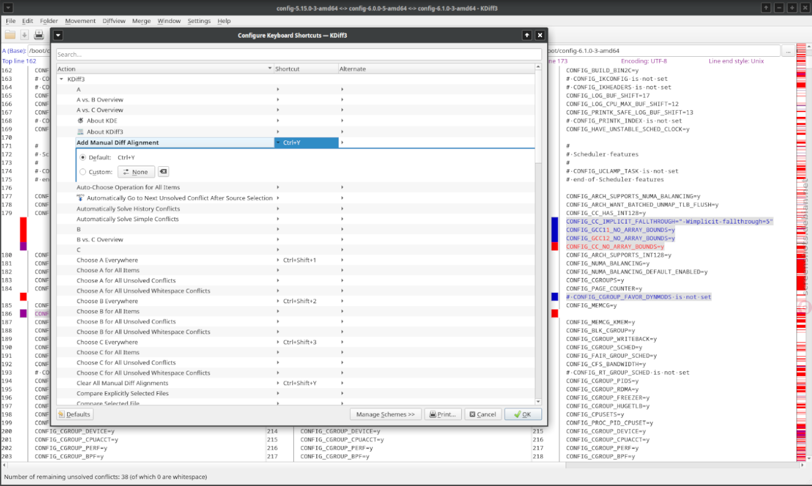Expand shortcut arrow for 'Choose B Everywhere'
Image resolution: width=812 pixels, height=486 pixels.
pyautogui.click(x=278, y=301)
